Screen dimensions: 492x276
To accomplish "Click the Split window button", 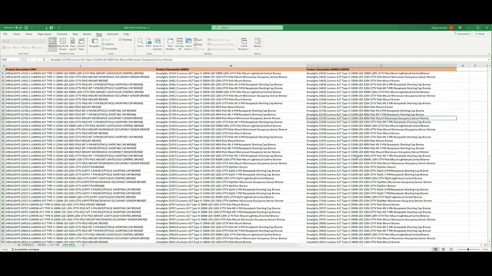I will pyautogui.click(x=198, y=40).
